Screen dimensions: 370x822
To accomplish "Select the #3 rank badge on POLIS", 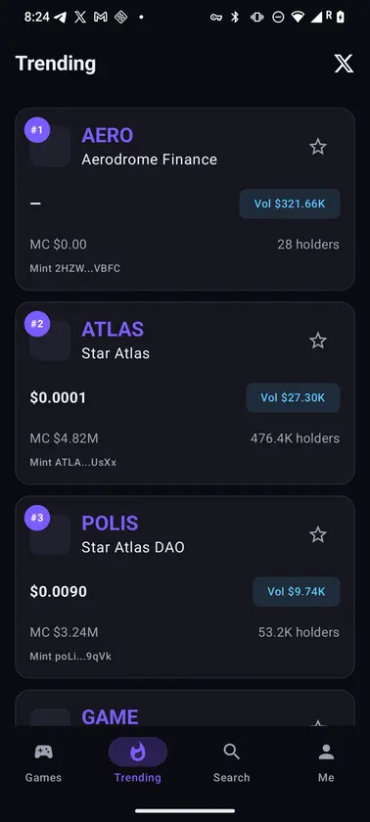I will 37,518.
